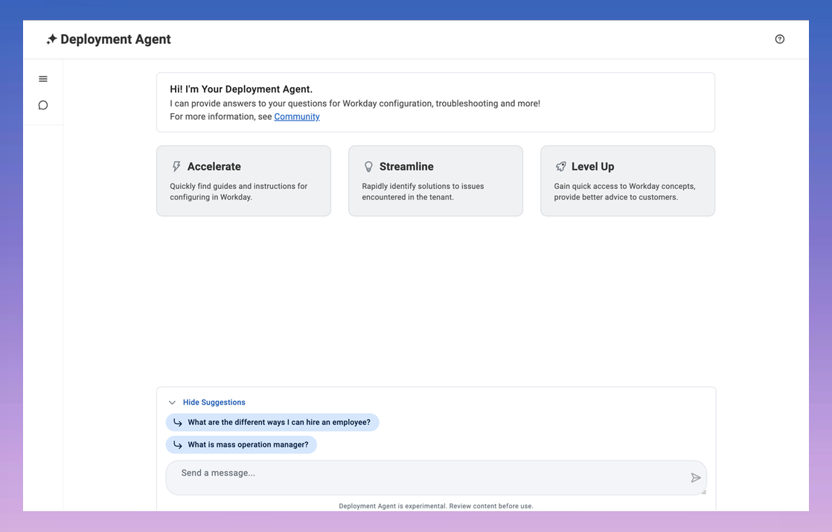
Task: Click the Hide Suggestions label
Action: pyautogui.click(x=214, y=402)
